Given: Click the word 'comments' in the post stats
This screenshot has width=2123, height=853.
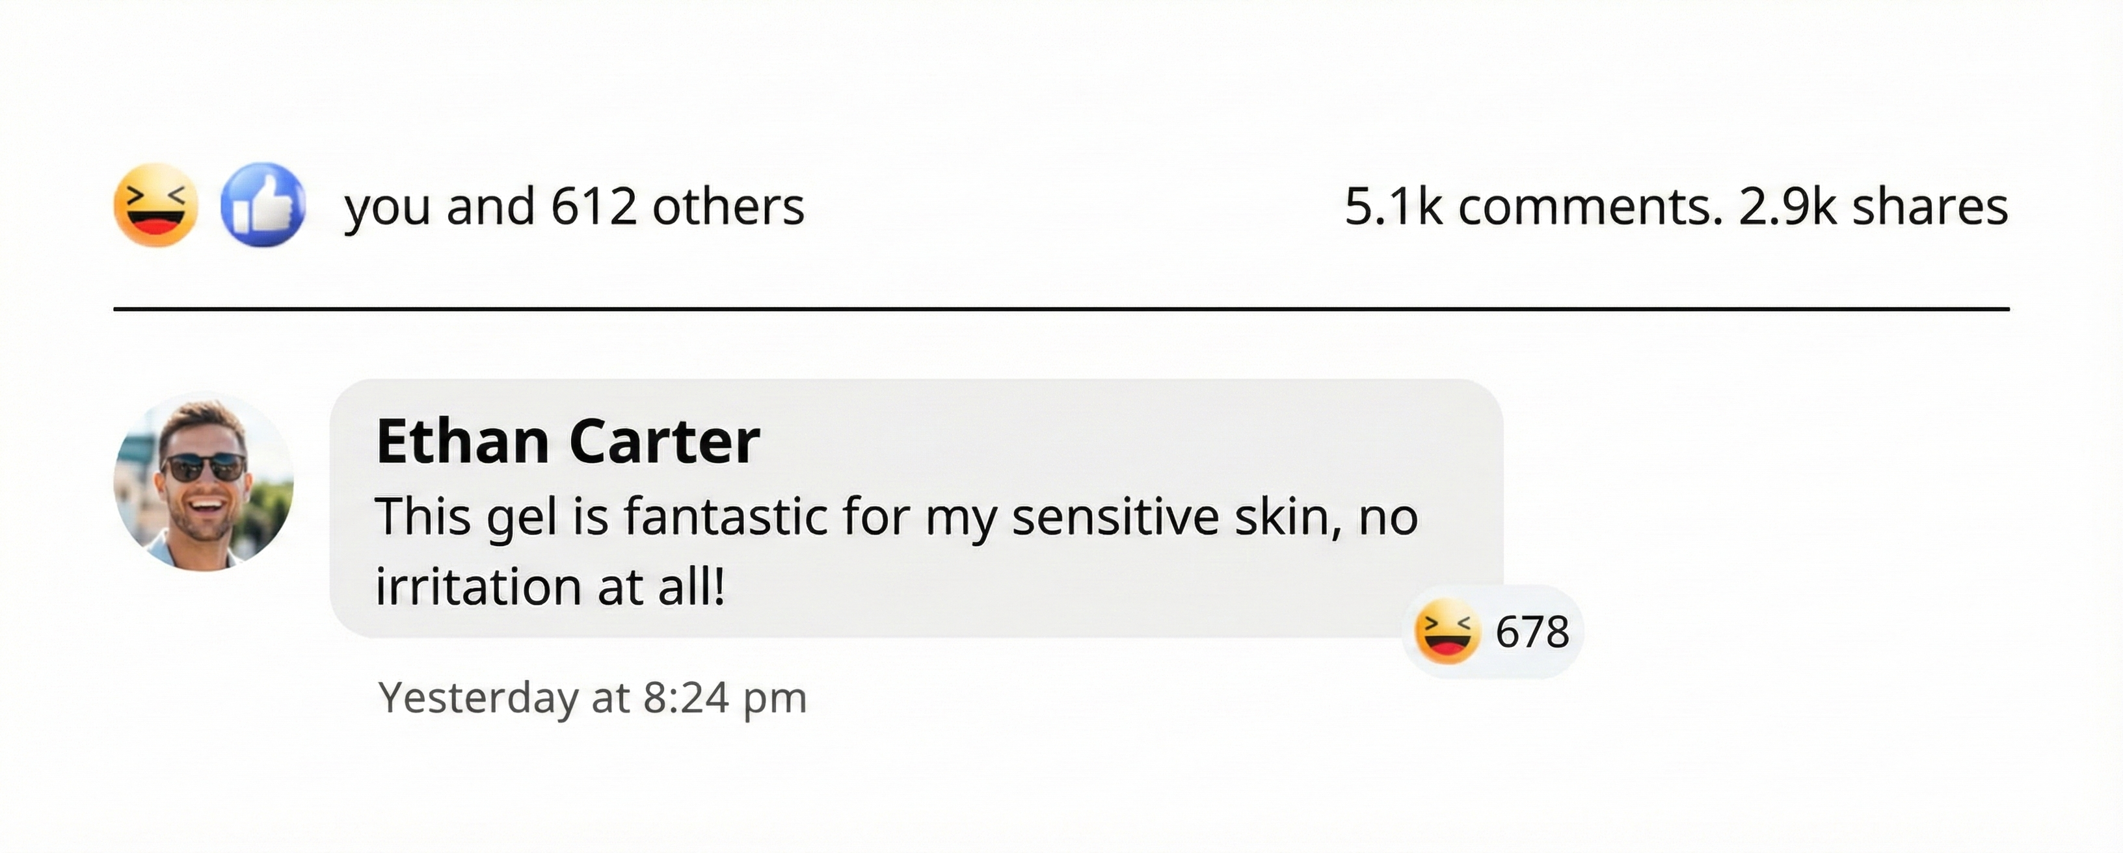Looking at the screenshot, I should 1589,206.
